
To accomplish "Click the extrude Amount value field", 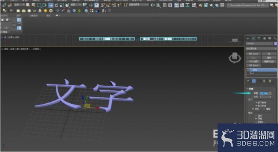I will point(264,93).
